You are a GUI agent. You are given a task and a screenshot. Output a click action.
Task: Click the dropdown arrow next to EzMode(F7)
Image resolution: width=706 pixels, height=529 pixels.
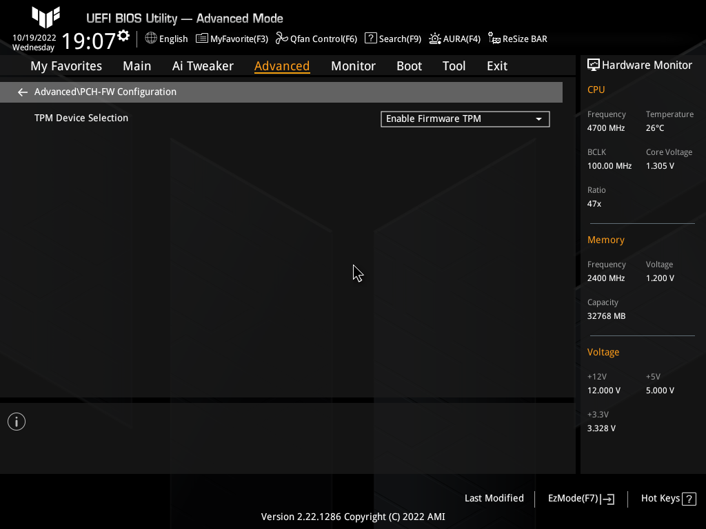click(609, 498)
